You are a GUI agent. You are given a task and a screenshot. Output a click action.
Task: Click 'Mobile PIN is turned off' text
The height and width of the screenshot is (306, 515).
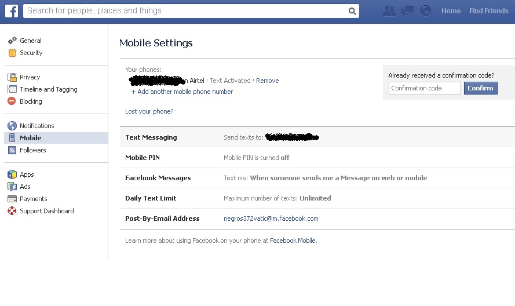click(257, 158)
